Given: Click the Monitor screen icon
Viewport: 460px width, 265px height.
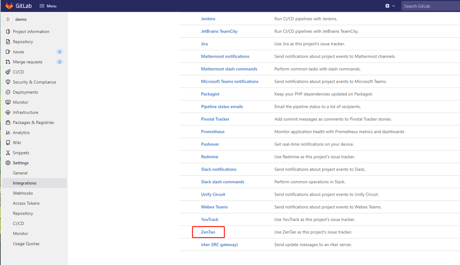Looking at the screenshot, I should click(8, 102).
